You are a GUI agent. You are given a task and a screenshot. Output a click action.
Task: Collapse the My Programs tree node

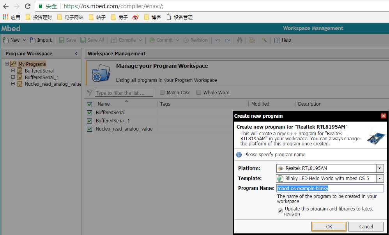[7, 64]
